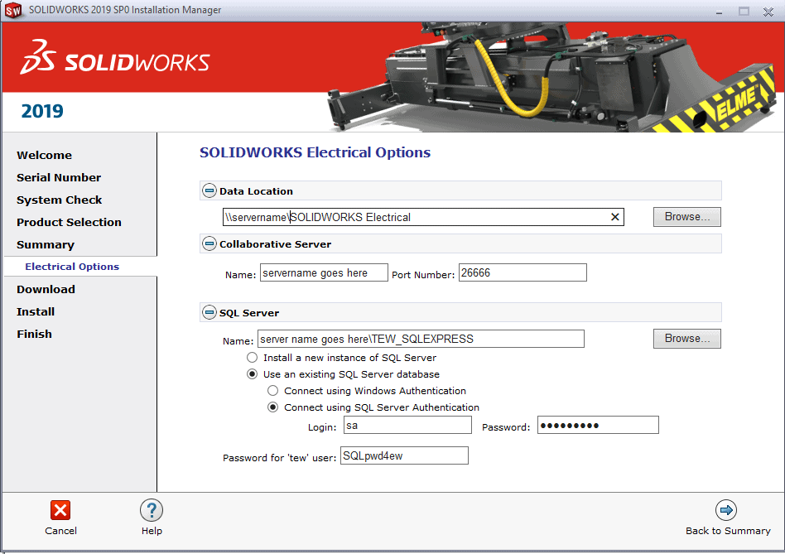The image size is (785, 554).
Task: Browse for the SQL Server name
Action: point(687,339)
